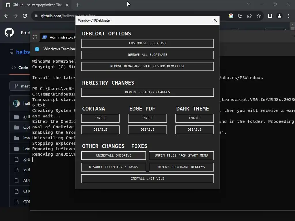Click the GitHub octocat logo
This screenshot has width=295, height=221.
9,32
